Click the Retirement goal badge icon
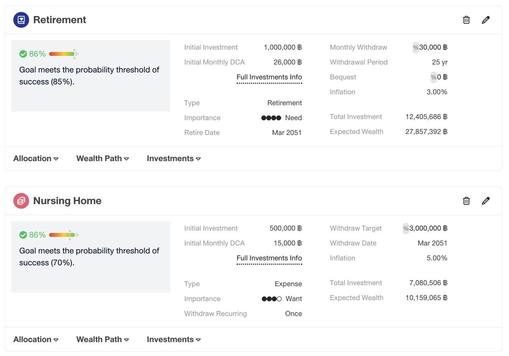 pos(21,20)
